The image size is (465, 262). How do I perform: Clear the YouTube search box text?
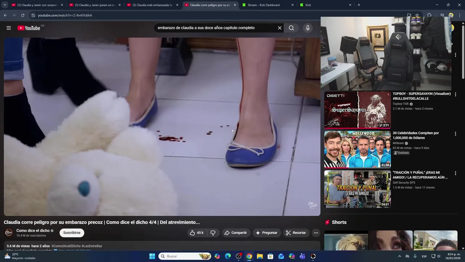(x=280, y=28)
